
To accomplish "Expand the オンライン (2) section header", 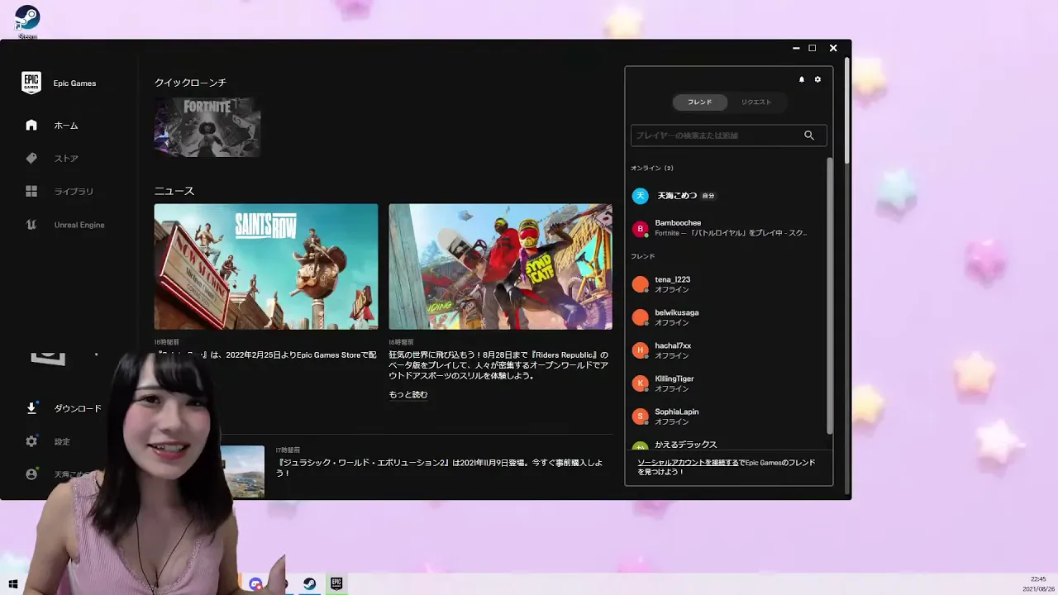I will (x=652, y=169).
